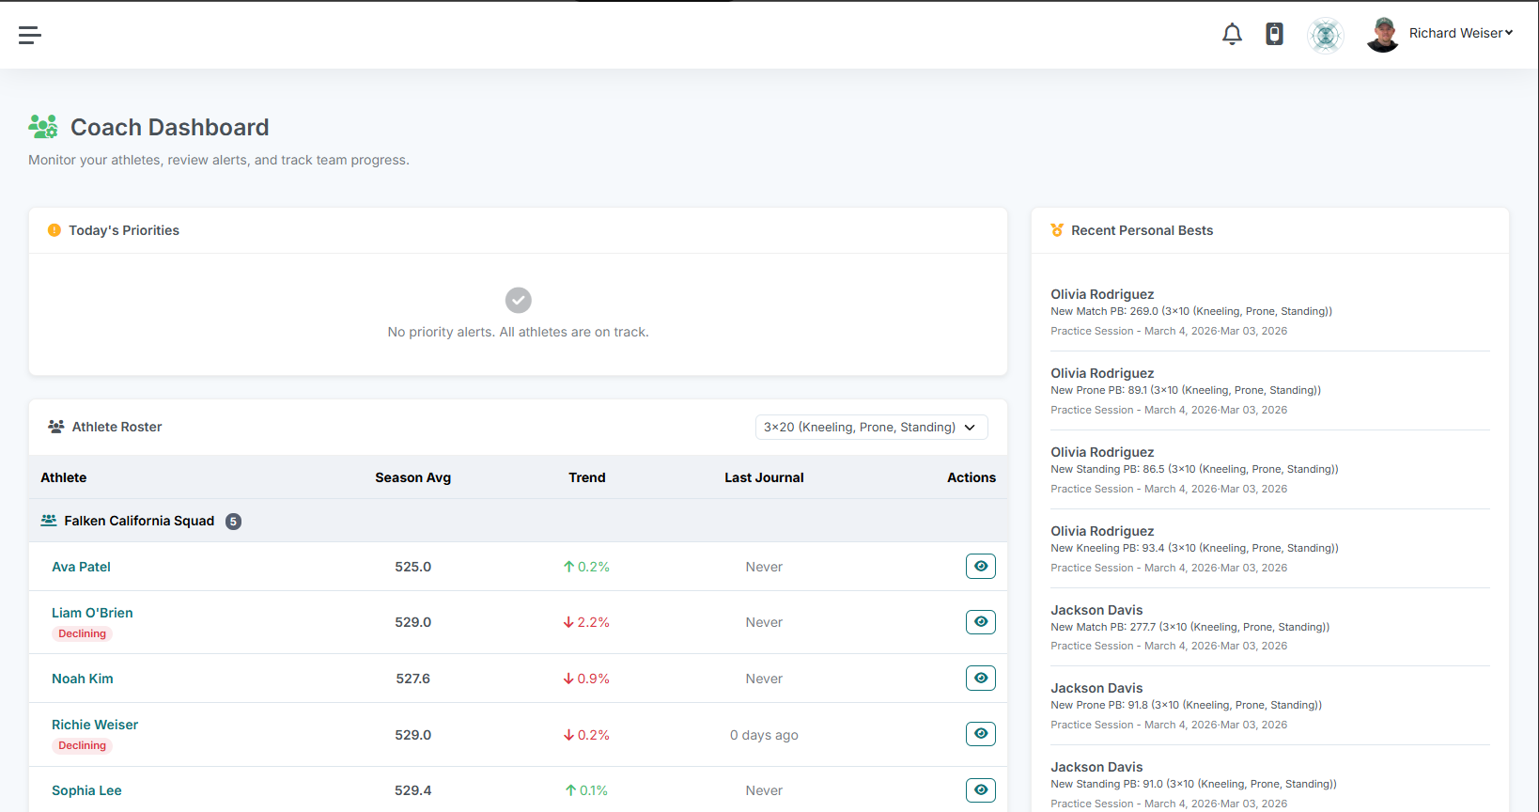The height and width of the screenshot is (812, 1539).
Task: Open the hamburger sidebar menu
Action: [x=30, y=36]
